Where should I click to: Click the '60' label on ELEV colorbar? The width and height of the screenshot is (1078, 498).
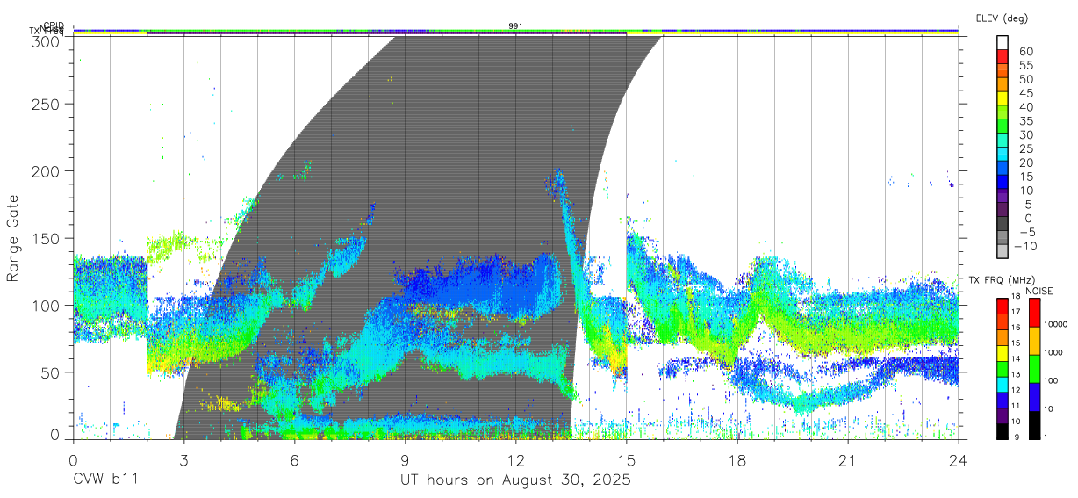coord(1026,52)
